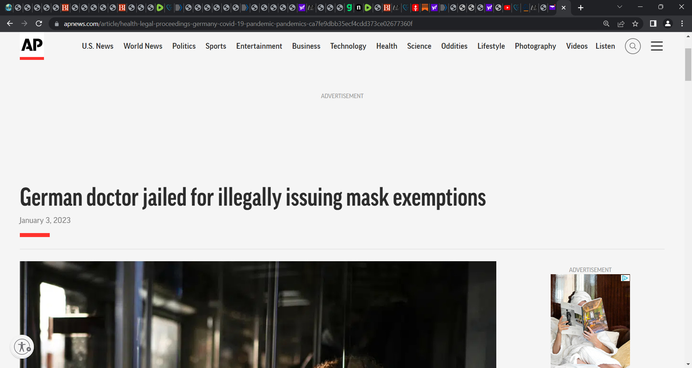Open Chrome three-dot menu
The height and width of the screenshot is (368, 692).
682,24
